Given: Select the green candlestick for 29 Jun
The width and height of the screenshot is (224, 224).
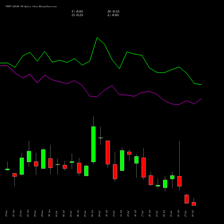Looking at the screenshot, I should (x=43, y=159).
